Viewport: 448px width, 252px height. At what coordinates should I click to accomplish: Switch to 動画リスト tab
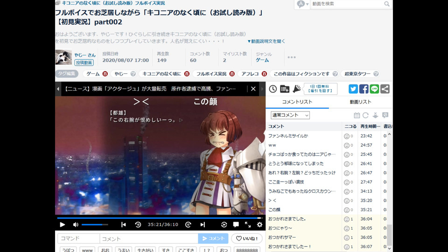[x=361, y=102]
